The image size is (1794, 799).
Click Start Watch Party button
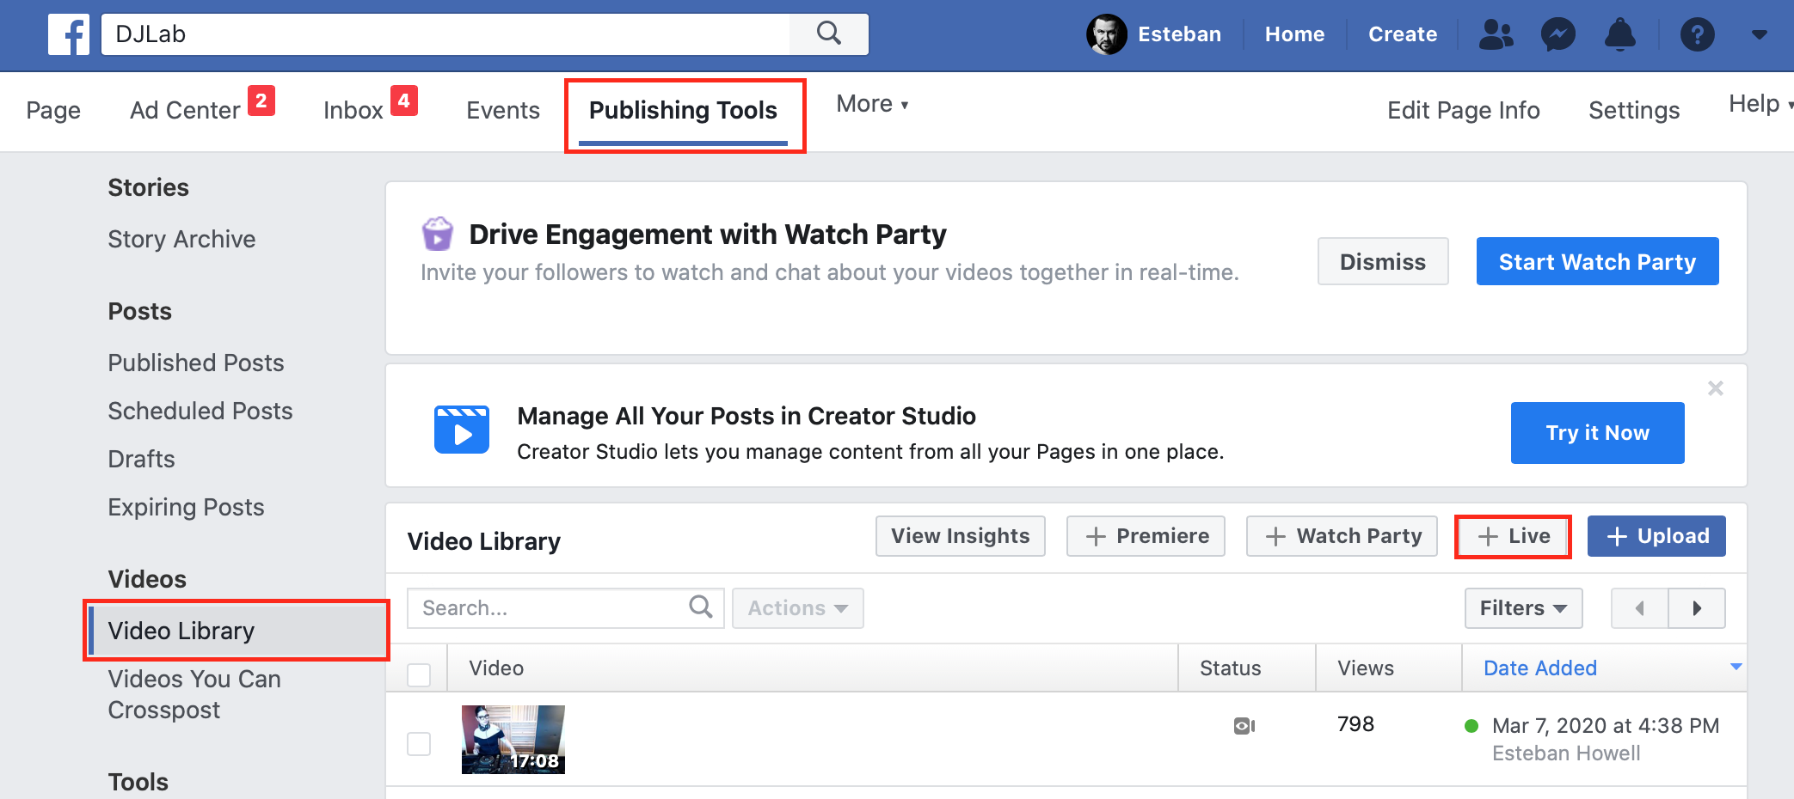[x=1597, y=261]
